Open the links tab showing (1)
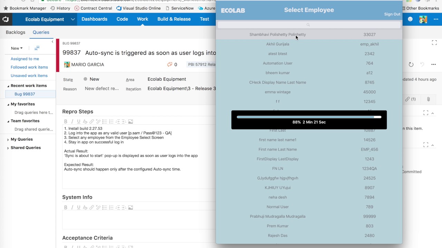442x248 pixels. (x=410, y=99)
